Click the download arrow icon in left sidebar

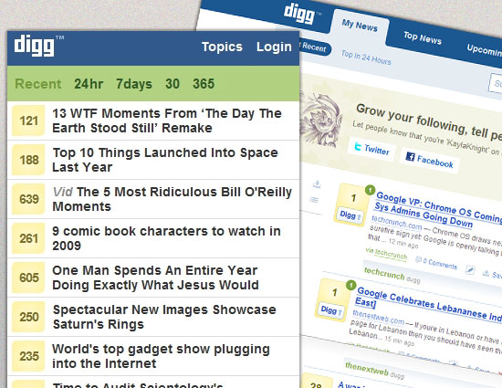(317, 184)
